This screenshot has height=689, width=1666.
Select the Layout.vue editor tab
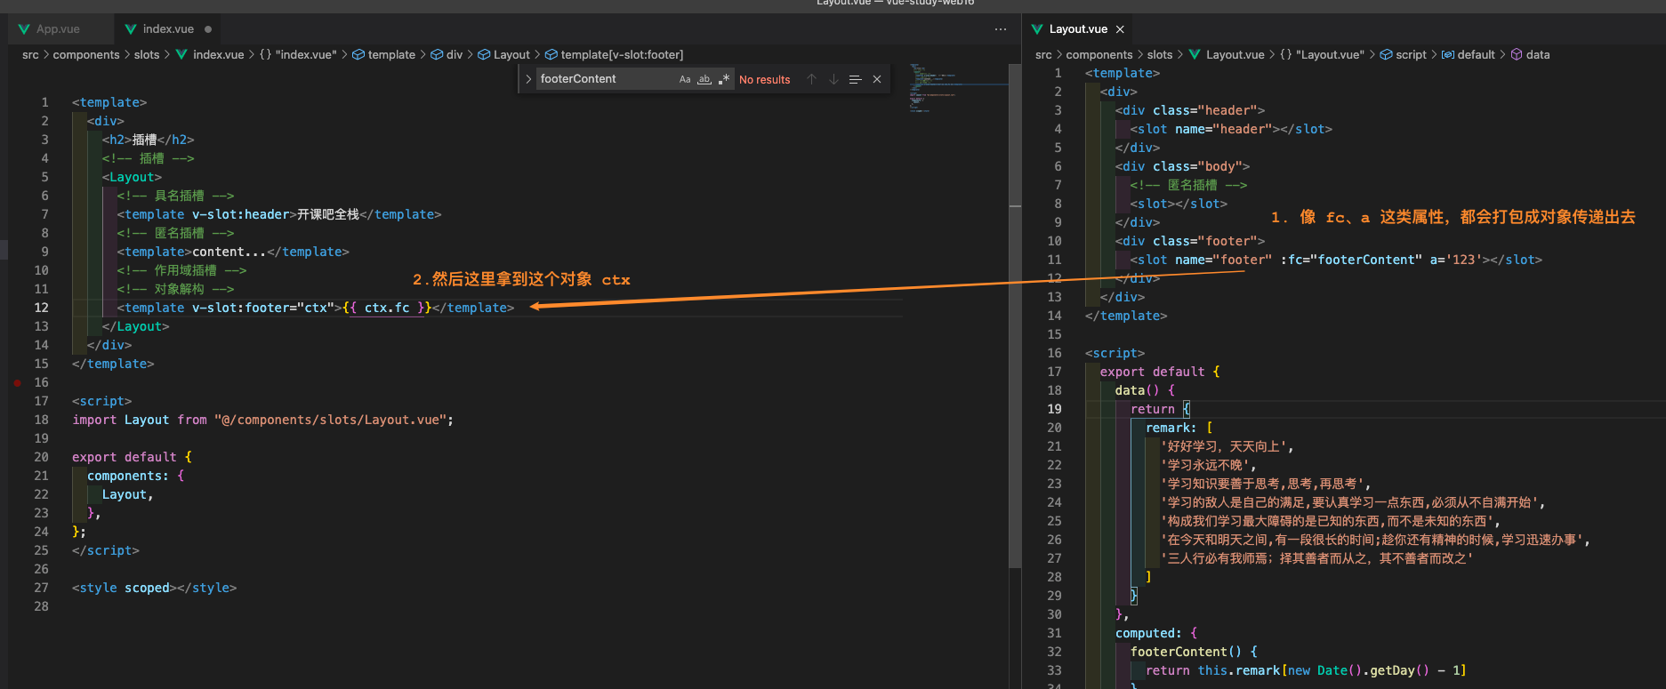point(1078,29)
